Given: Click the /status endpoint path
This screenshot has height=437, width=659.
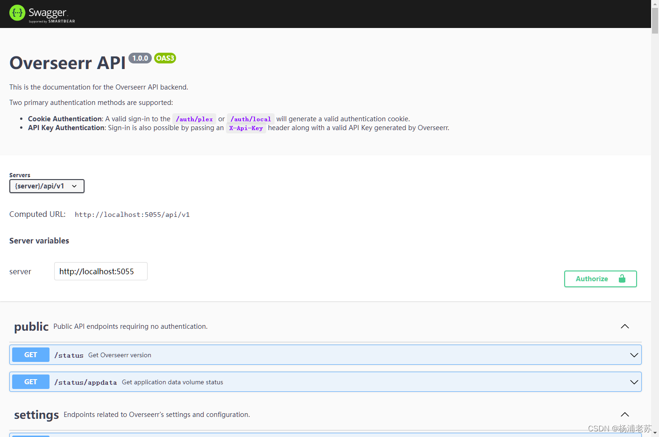Looking at the screenshot, I should point(69,355).
